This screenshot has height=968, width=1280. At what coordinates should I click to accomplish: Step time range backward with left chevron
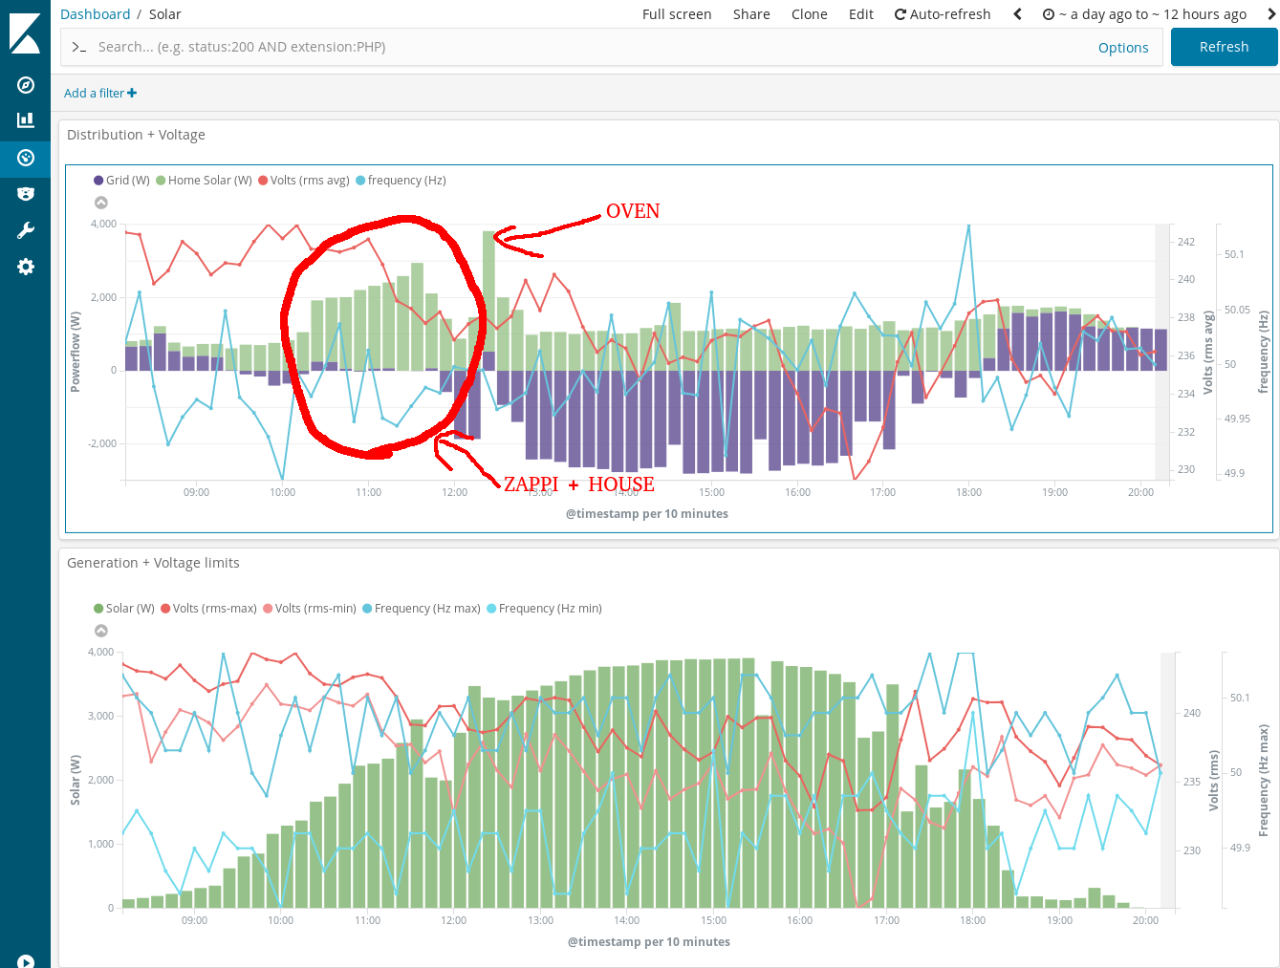[1018, 14]
